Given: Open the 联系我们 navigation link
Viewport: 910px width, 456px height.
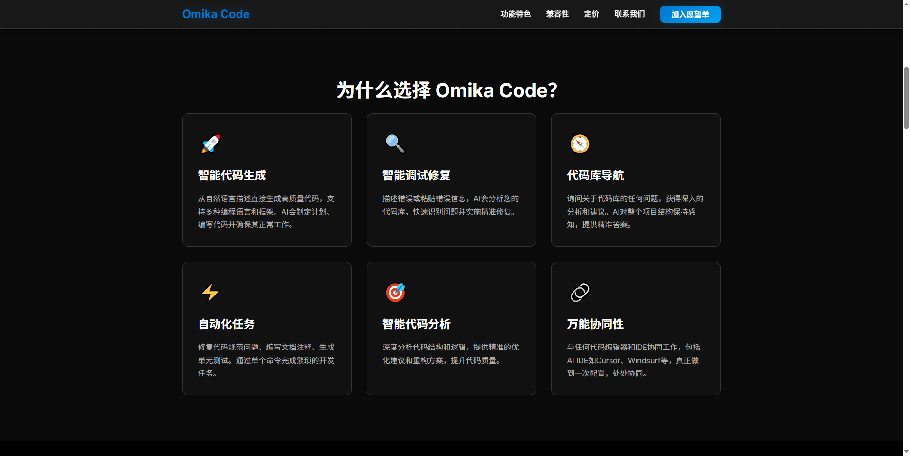Looking at the screenshot, I should pyautogui.click(x=629, y=14).
